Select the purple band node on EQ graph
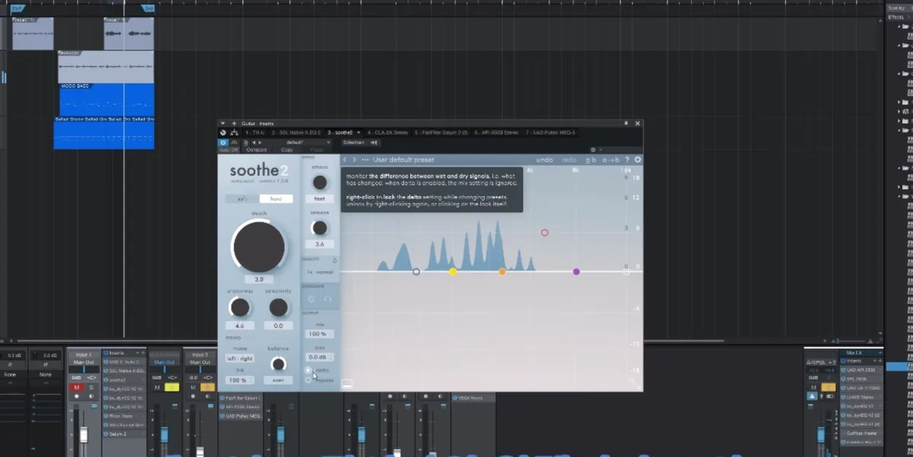This screenshot has width=913, height=457. [576, 271]
